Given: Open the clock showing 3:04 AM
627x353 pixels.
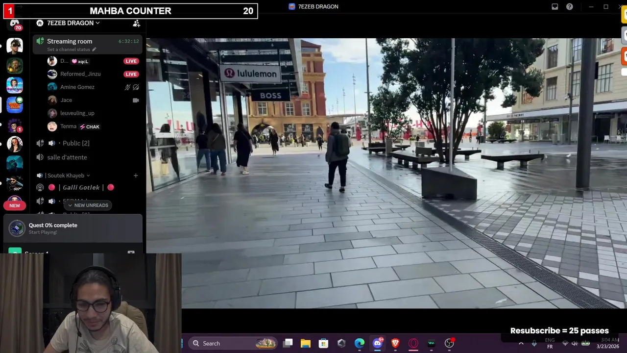Looking at the screenshot, I should click(608, 343).
